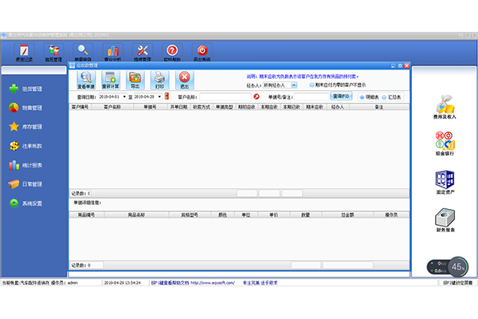Viewport: 478px width, 319px height.
Task: Click the search box above the sidebar
Action: click(x=33, y=70)
